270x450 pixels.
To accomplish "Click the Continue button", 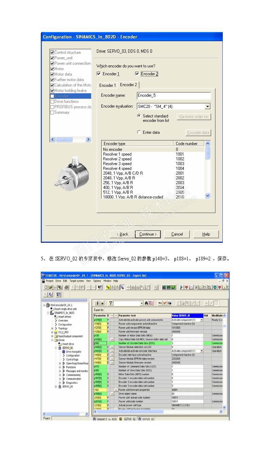I will (148, 234).
